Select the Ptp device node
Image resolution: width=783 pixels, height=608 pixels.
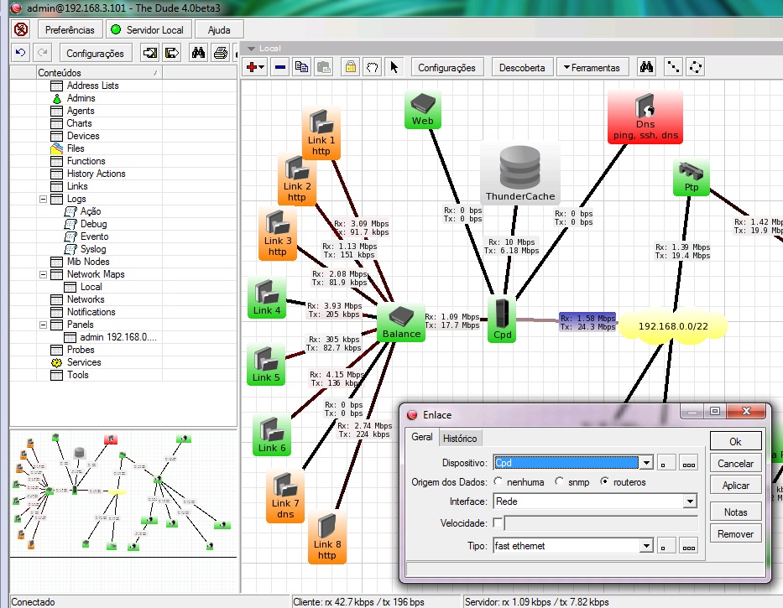[692, 177]
